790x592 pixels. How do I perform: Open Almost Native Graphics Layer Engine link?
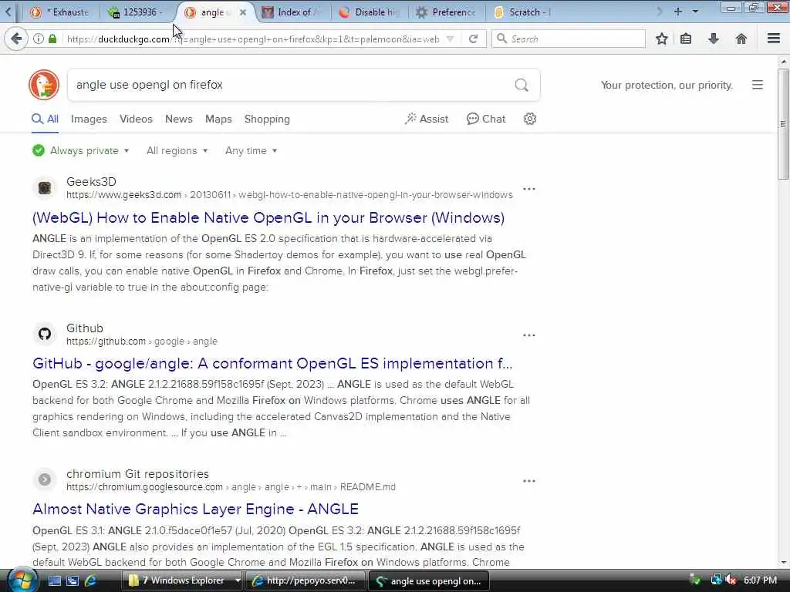click(x=195, y=509)
